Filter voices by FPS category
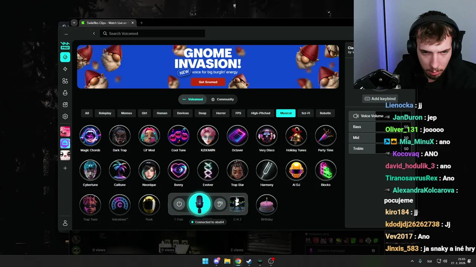The height and width of the screenshot is (267, 476). 238,113
